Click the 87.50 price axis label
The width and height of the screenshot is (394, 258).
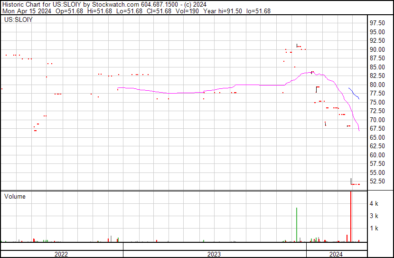(377, 58)
